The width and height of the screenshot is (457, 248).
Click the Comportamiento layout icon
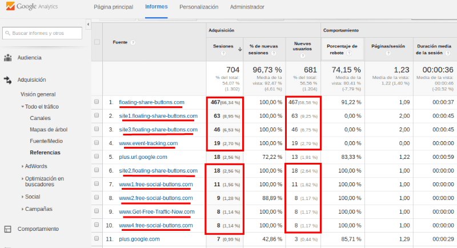pos(8,229)
